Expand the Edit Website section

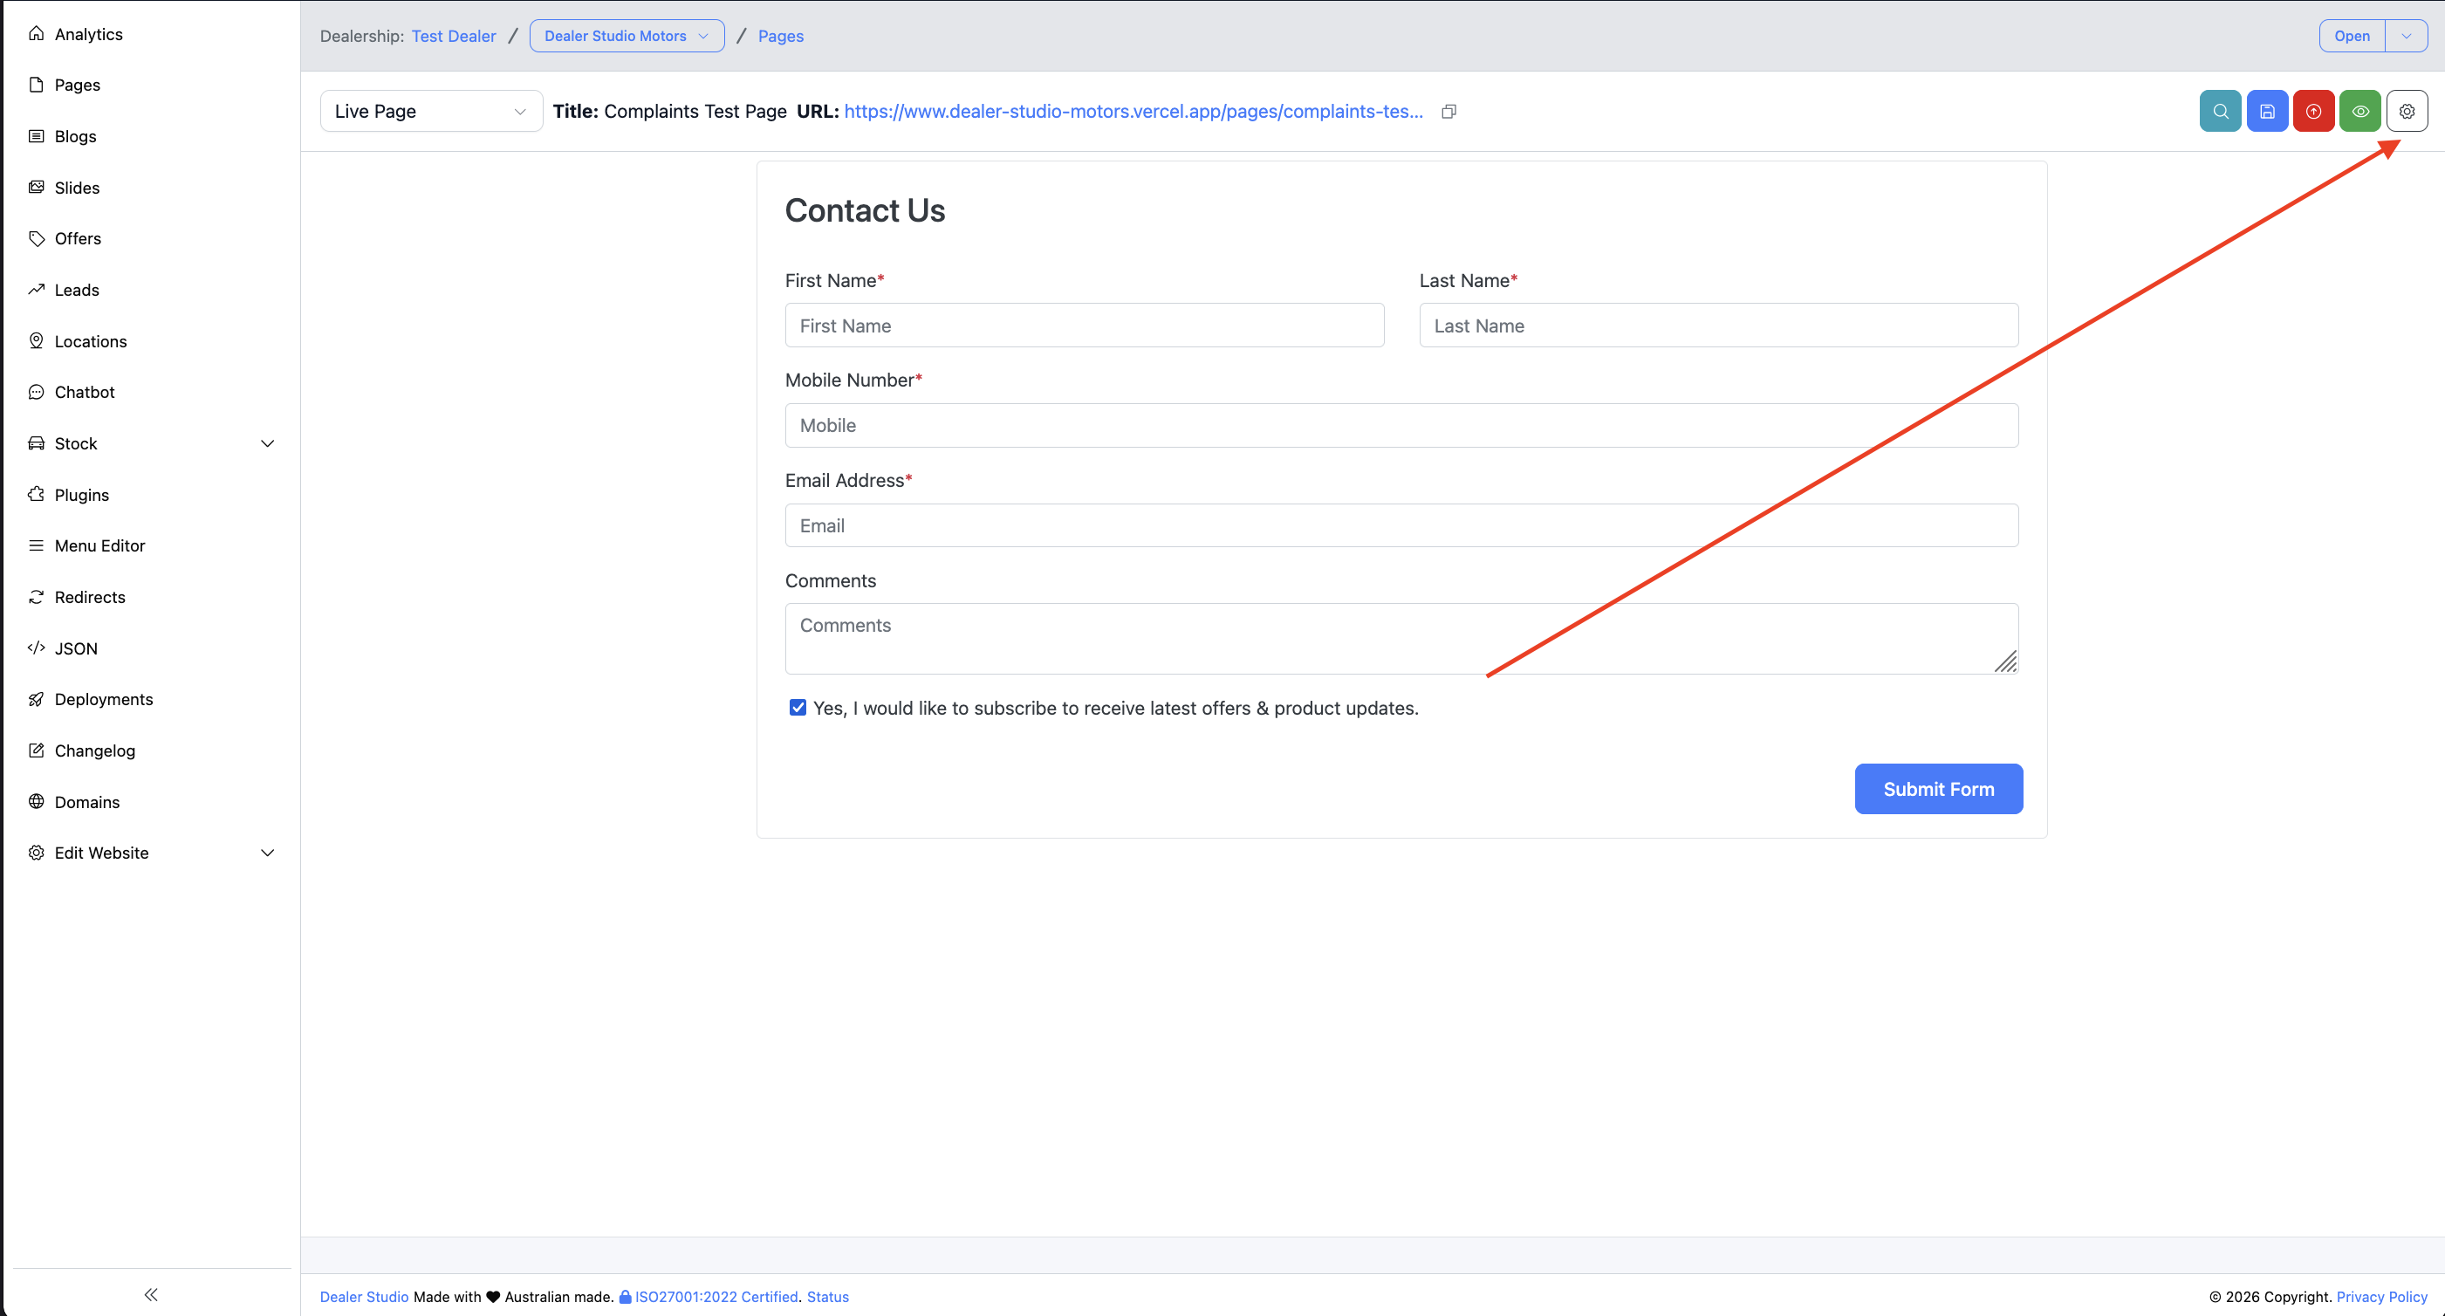(267, 853)
